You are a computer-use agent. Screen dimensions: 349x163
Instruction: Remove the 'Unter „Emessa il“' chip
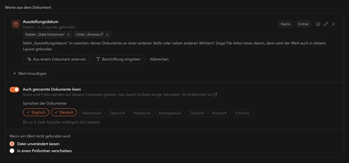coord(107,35)
